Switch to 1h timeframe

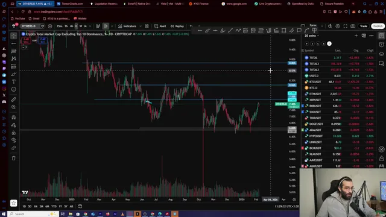(66, 26)
